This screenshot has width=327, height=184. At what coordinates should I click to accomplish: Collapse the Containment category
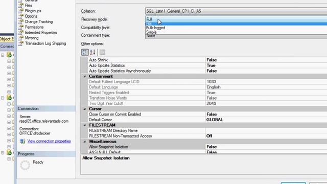[84, 76]
